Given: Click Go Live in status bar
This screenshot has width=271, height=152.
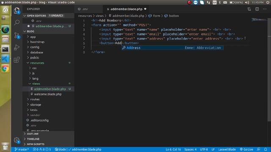Looking at the screenshot, I should pos(246,149).
